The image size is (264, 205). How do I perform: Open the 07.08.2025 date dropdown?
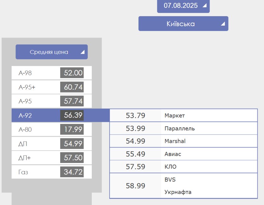[183, 6]
